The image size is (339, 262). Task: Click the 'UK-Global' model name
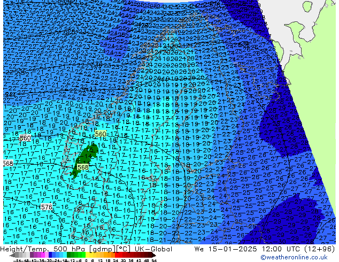153,249
